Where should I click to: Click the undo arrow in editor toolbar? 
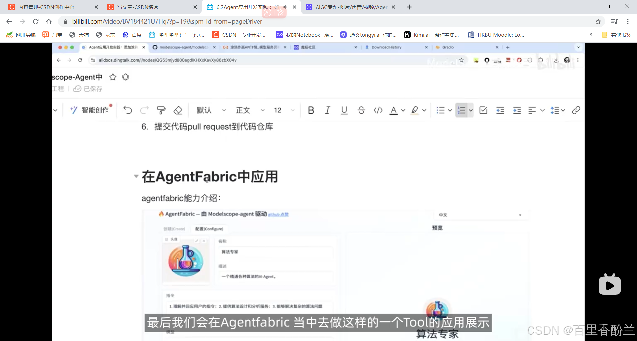[x=128, y=110]
